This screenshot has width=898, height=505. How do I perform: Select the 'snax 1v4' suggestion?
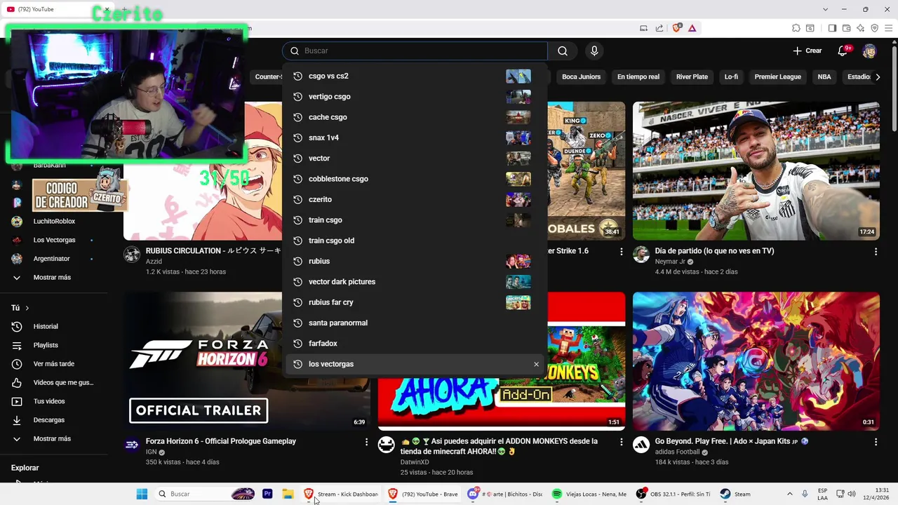pyautogui.click(x=415, y=137)
